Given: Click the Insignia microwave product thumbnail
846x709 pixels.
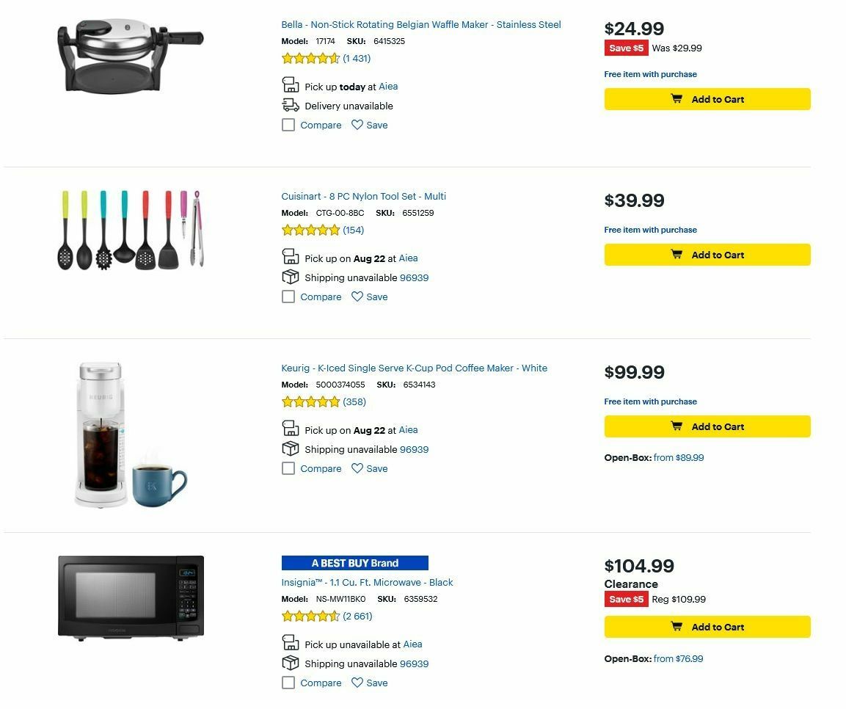Looking at the screenshot, I should [130, 597].
